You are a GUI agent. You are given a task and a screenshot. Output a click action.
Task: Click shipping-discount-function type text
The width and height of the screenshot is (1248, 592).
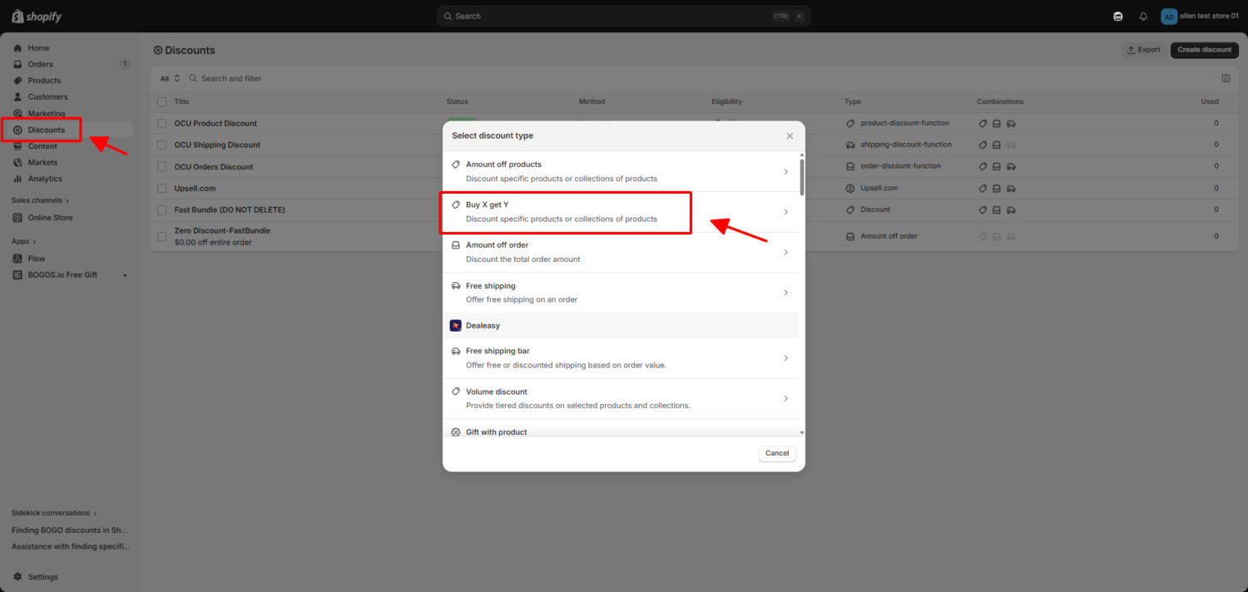coord(906,145)
